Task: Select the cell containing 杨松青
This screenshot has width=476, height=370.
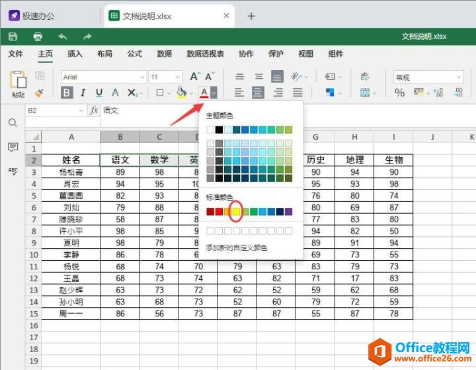Action: click(71, 172)
